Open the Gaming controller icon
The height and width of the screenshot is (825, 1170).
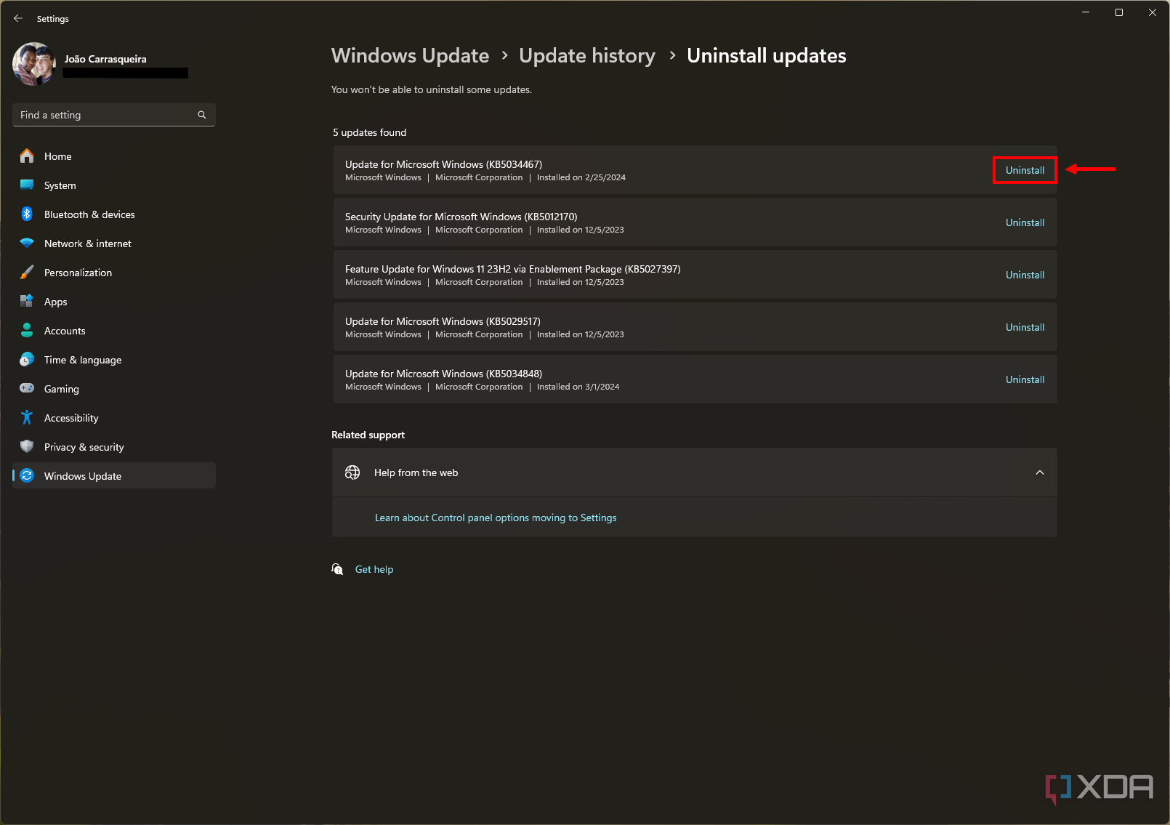27,389
